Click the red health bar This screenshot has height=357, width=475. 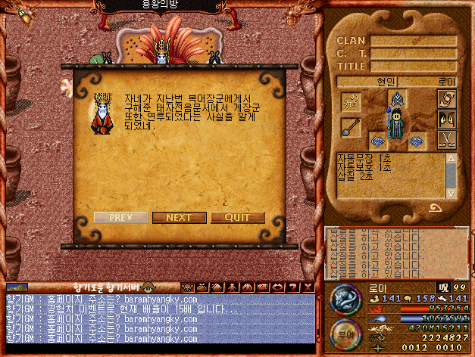click(x=435, y=309)
